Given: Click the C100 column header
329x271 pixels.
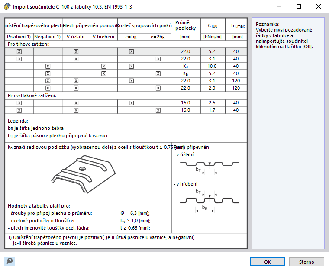Looking at the screenshot, I should (213, 26).
